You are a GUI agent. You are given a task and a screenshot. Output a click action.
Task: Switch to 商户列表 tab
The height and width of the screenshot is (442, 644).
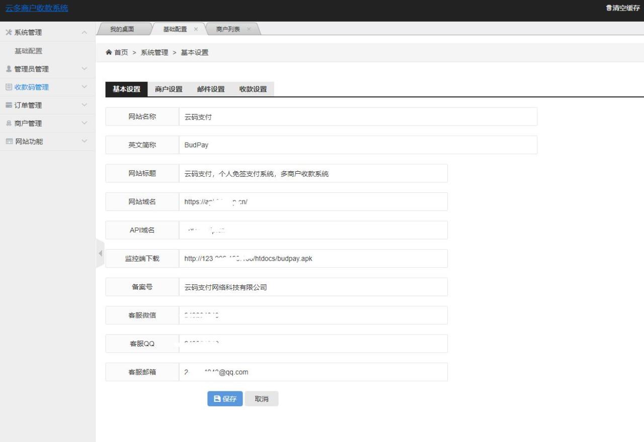point(228,29)
